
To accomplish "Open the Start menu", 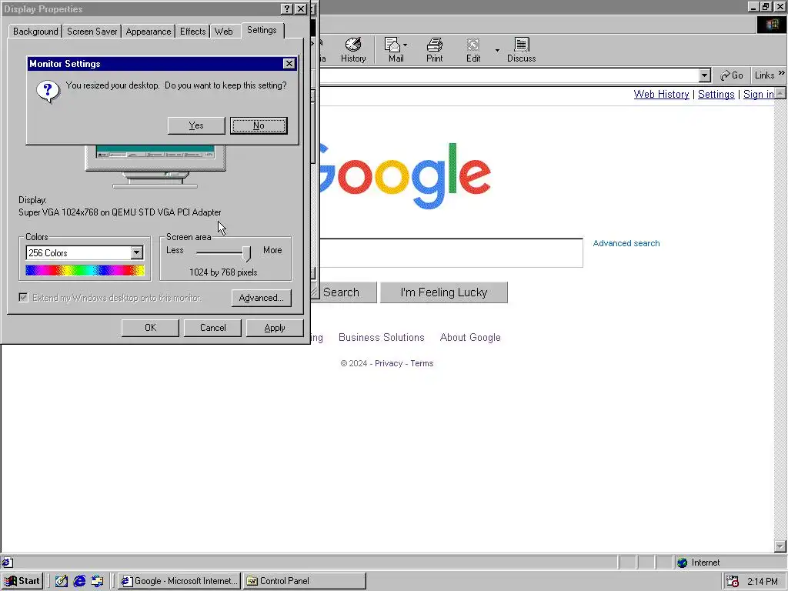I will (x=22, y=581).
